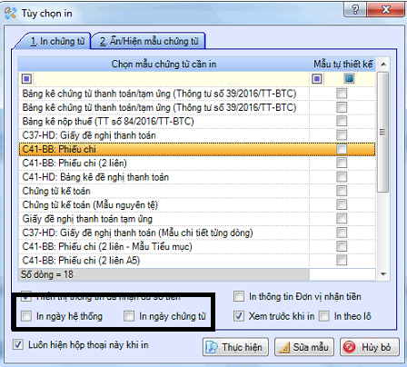Click the ruler icon on Sửa mẫu button
The image size is (407, 367).
coord(284,347)
